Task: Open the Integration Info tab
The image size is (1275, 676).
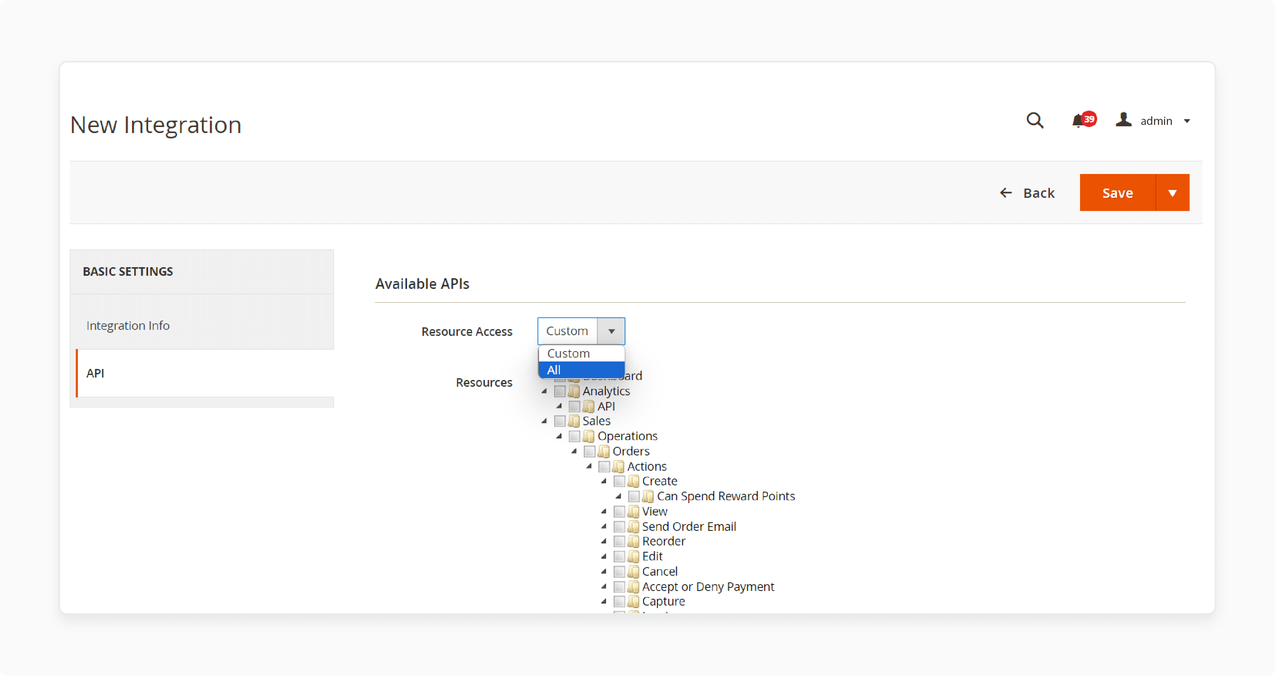Action: (202, 325)
